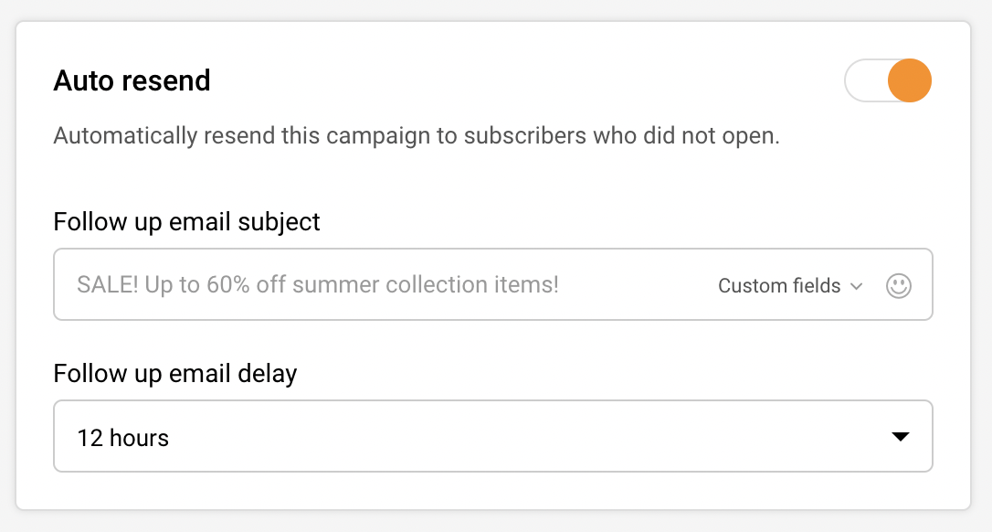Click the caret arrow in delay select
992x532 pixels.
901,437
